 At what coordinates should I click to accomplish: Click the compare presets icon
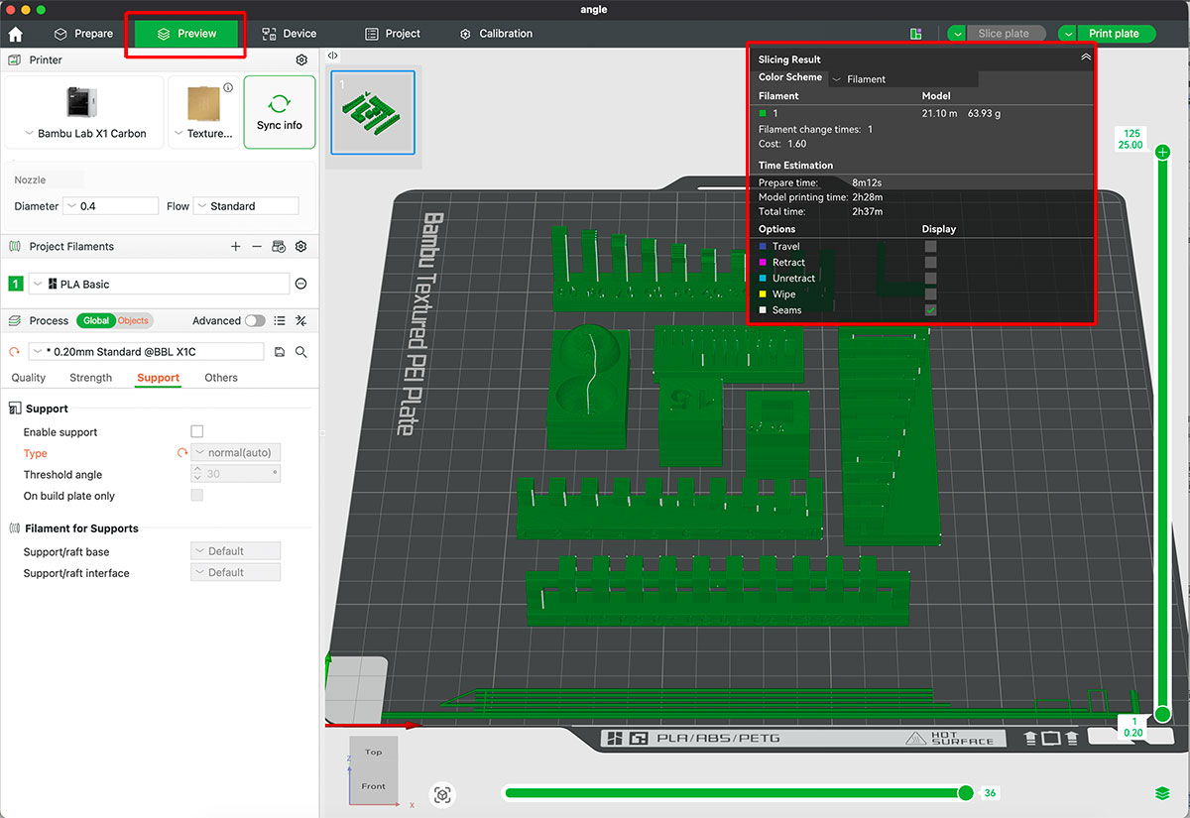[x=301, y=321]
